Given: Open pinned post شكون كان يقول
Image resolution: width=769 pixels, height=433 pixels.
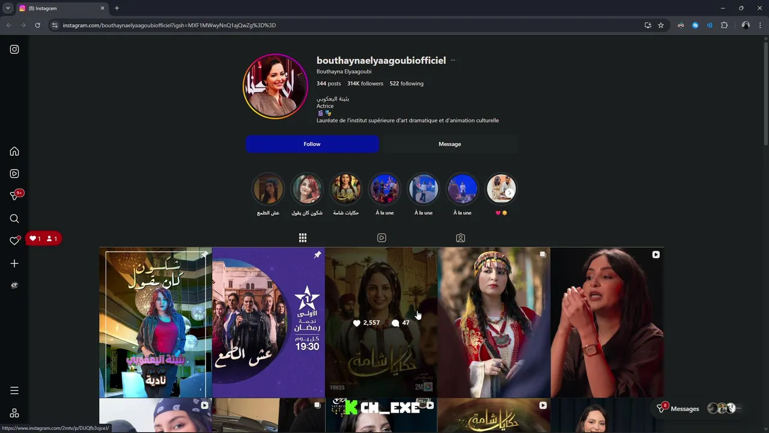Looking at the screenshot, I should [156, 322].
